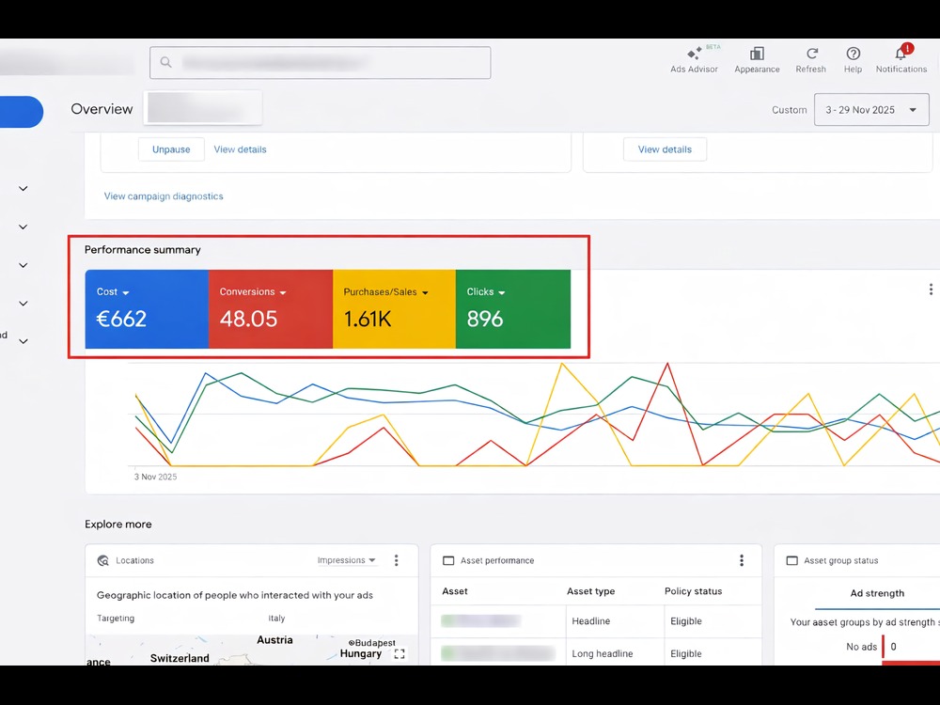
Task: Click Austria on the map
Action: 274,639
